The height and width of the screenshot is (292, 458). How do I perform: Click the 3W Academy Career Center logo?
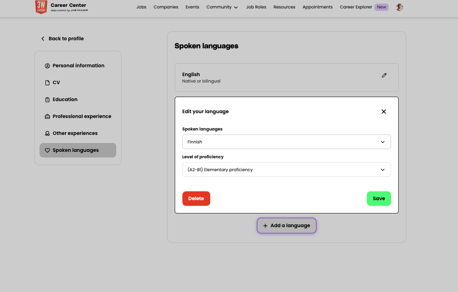click(x=61, y=7)
